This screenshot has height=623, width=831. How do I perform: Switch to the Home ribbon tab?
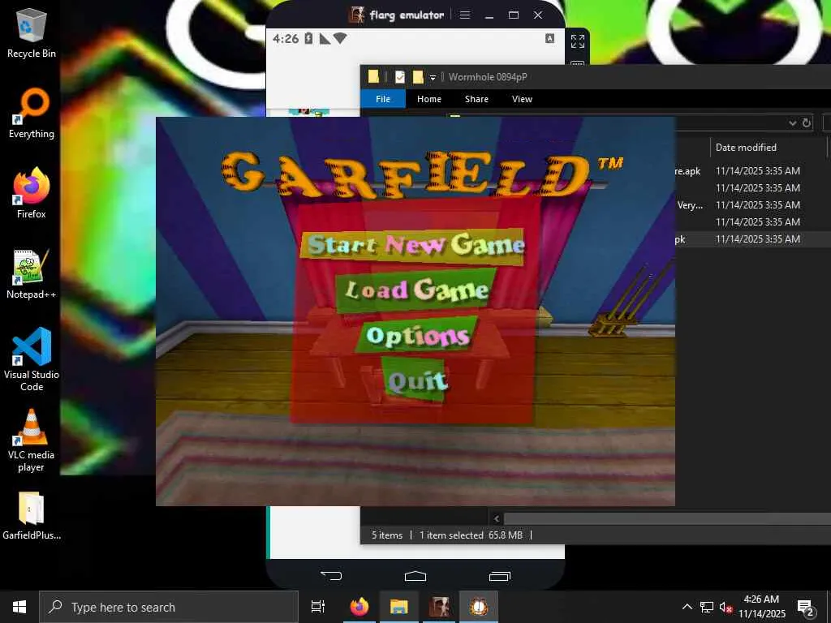click(428, 99)
